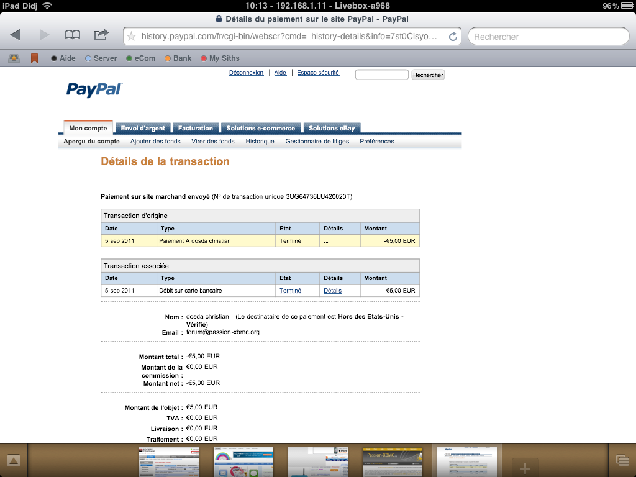Open the My Siths bookmark folder
Screen dimensions: 636x477
220,58
